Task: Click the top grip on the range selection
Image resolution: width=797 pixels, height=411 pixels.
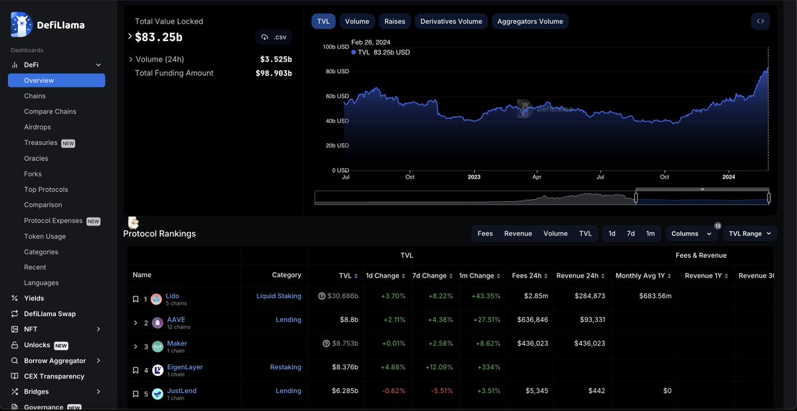Action: [x=702, y=189]
